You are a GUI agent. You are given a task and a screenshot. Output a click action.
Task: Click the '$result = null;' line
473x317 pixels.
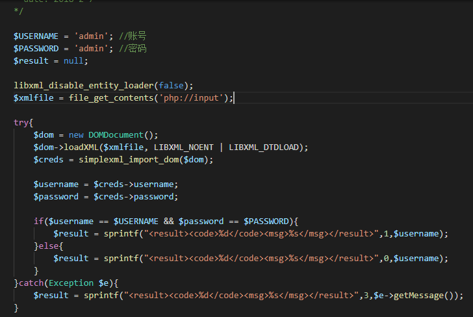point(51,61)
